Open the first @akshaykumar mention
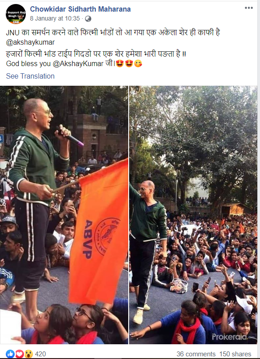The width and height of the screenshot is (260, 359). click(30, 42)
